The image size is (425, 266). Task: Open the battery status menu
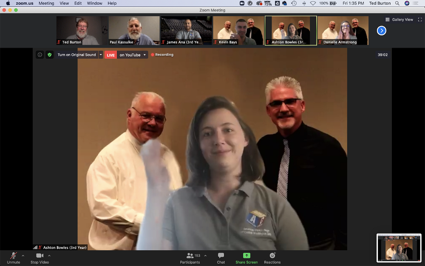[328, 3]
